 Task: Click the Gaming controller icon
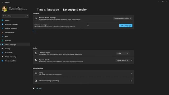(x=2, y=49)
